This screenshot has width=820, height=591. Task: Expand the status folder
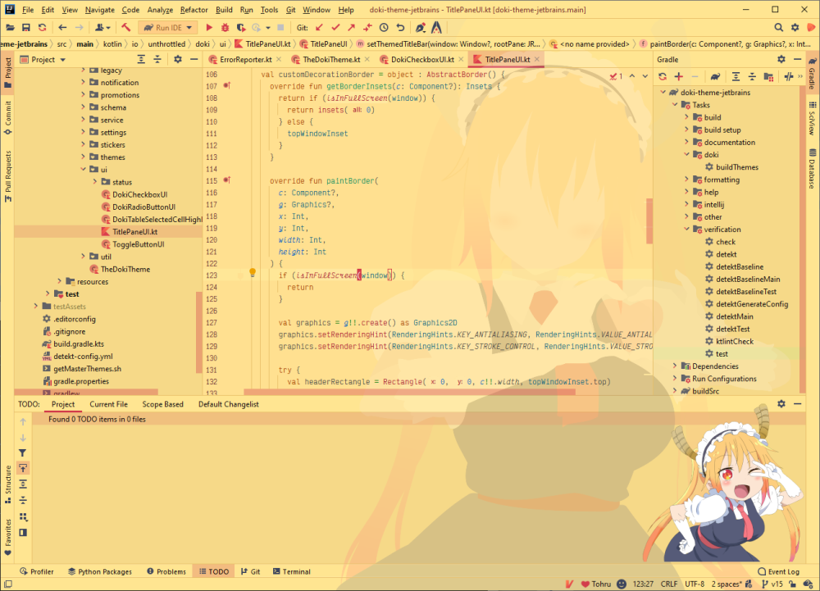click(x=95, y=182)
